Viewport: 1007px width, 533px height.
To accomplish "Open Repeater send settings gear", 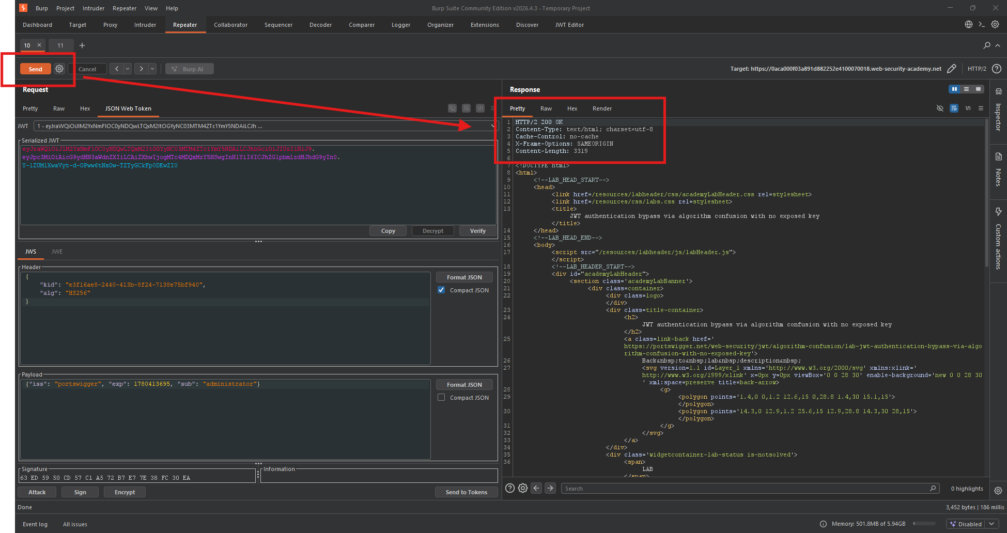I will pyautogui.click(x=59, y=69).
